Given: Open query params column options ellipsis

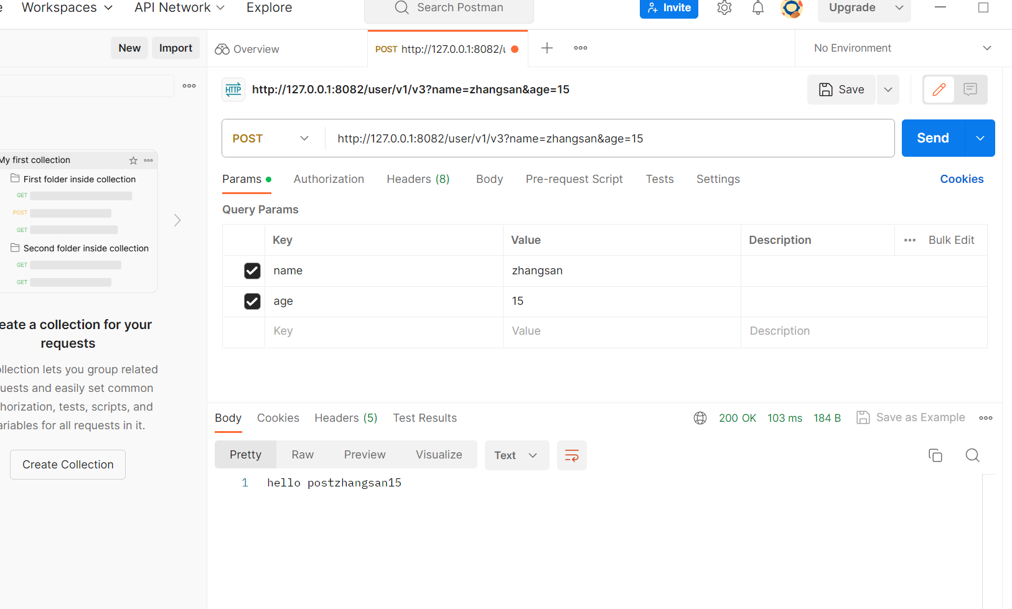Looking at the screenshot, I should click(910, 240).
